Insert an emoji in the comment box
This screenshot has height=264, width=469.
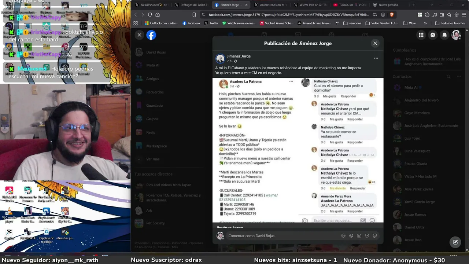pos(351,236)
